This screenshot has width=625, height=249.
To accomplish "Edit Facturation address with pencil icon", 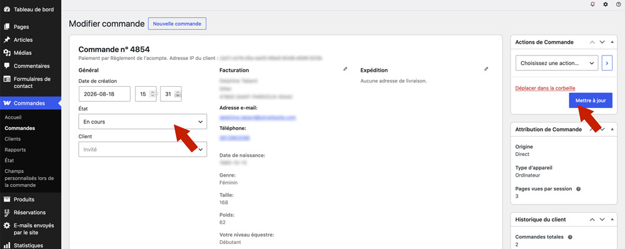I will pos(345,69).
